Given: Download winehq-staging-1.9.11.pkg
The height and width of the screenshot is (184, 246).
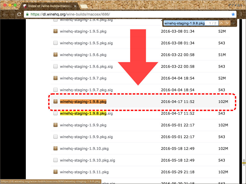Looking at the screenshot, I should (84, 172).
